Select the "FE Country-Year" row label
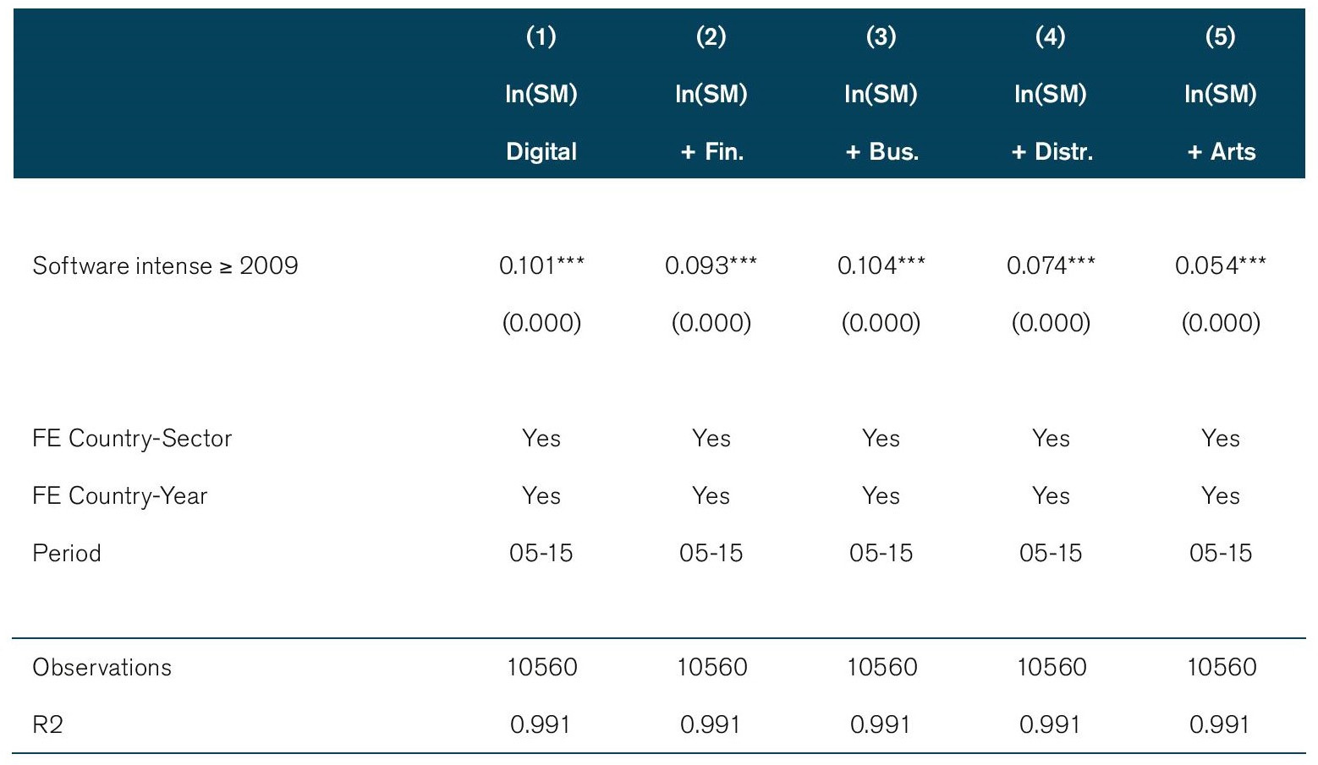The width and height of the screenshot is (1318, 765). click(119, 496)
